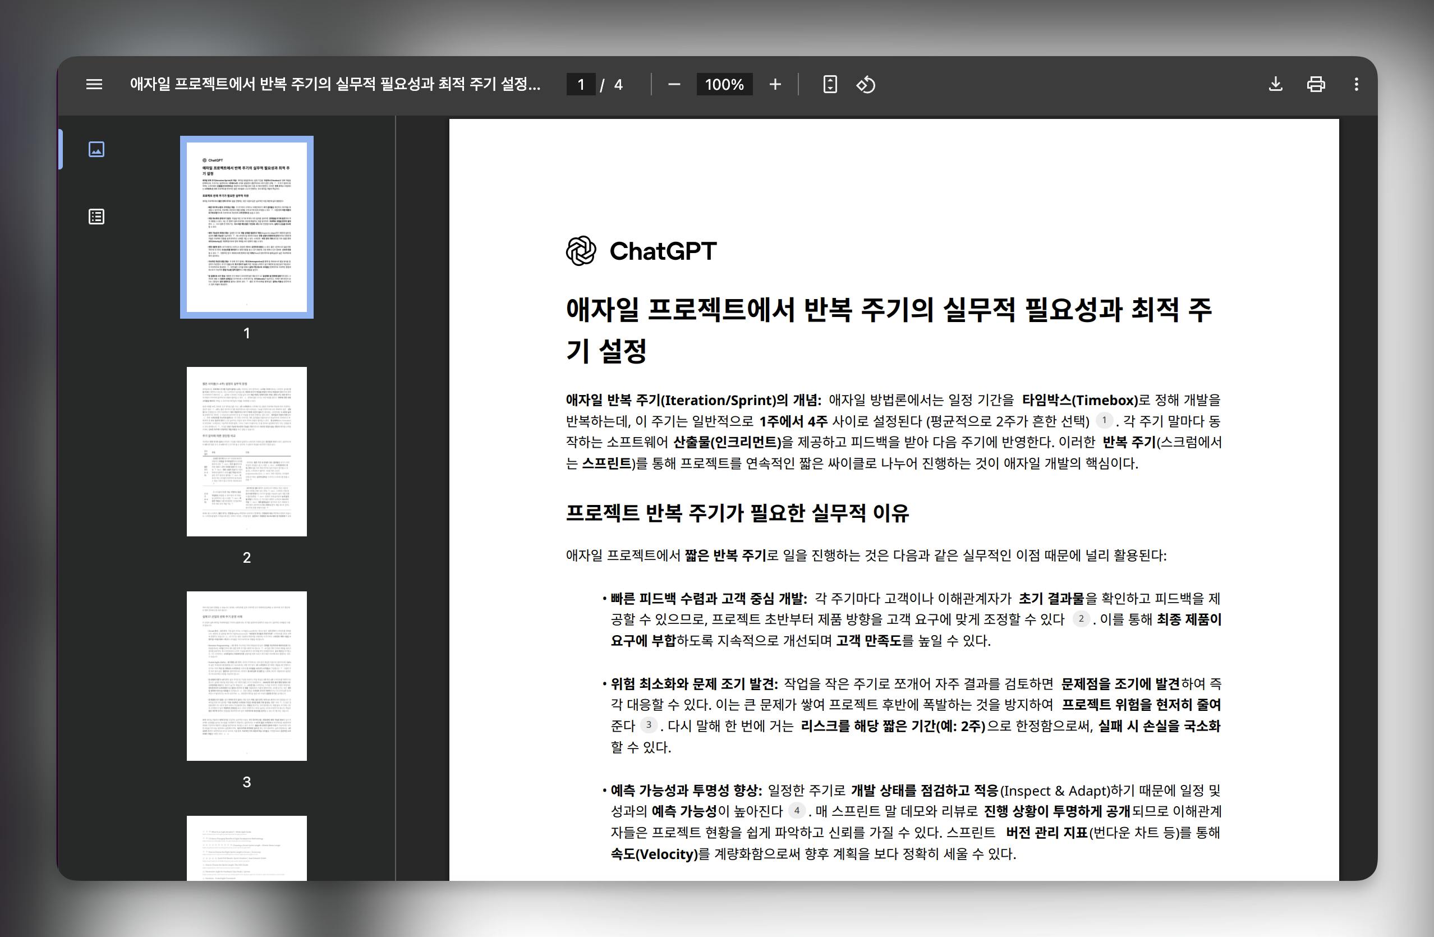
Task: Click citation reference number 3
Action: pyautogui.click(x=649, y=725)
